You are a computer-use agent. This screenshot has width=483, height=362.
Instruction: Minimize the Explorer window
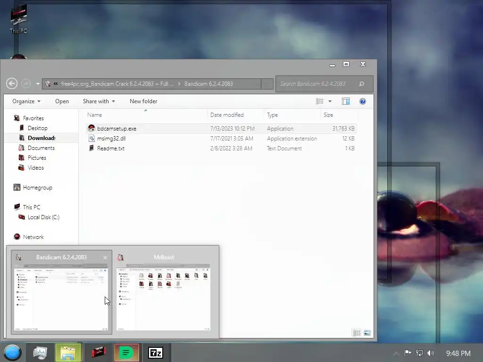(332, 65)
